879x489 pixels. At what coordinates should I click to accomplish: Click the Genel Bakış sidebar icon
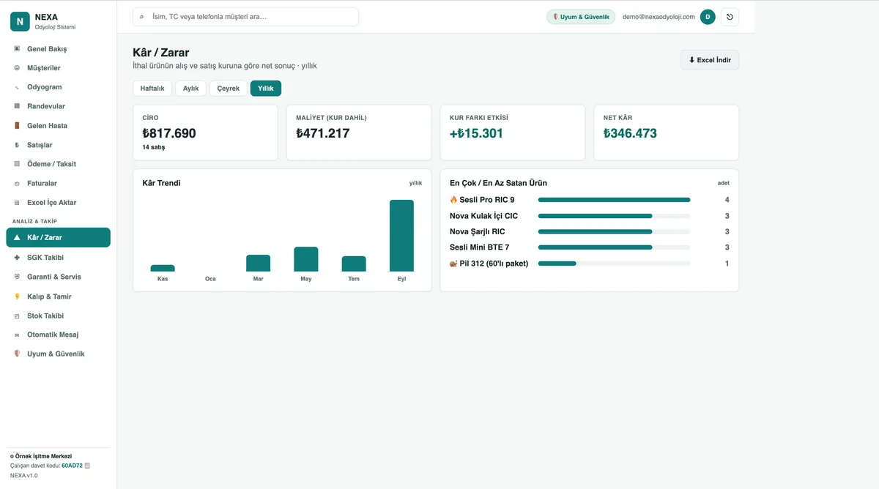(17, 49)
